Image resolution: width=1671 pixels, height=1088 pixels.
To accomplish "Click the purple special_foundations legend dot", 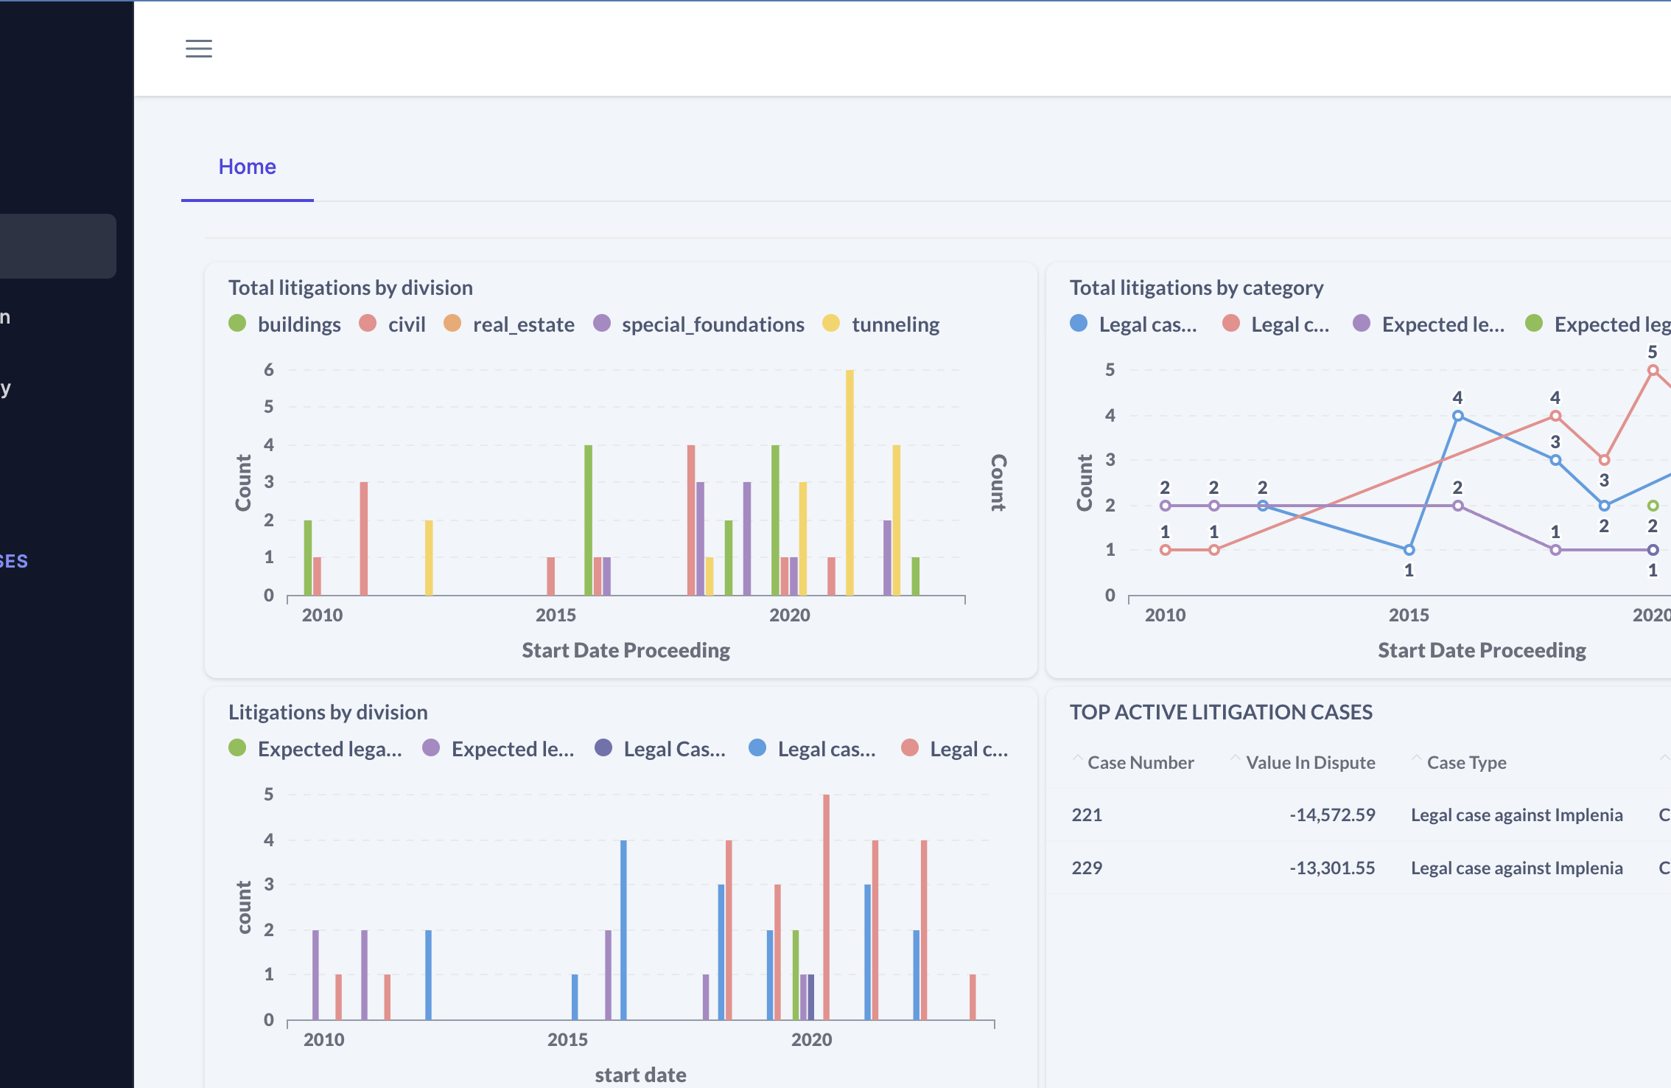I will [x=602, y=324].
